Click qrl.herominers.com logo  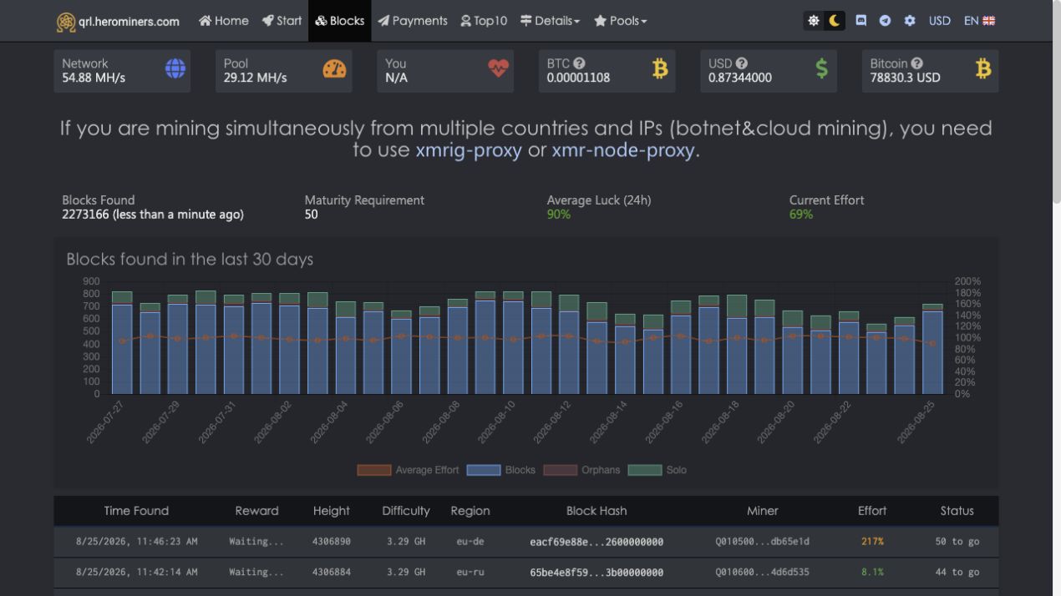(x=118, y=21)
